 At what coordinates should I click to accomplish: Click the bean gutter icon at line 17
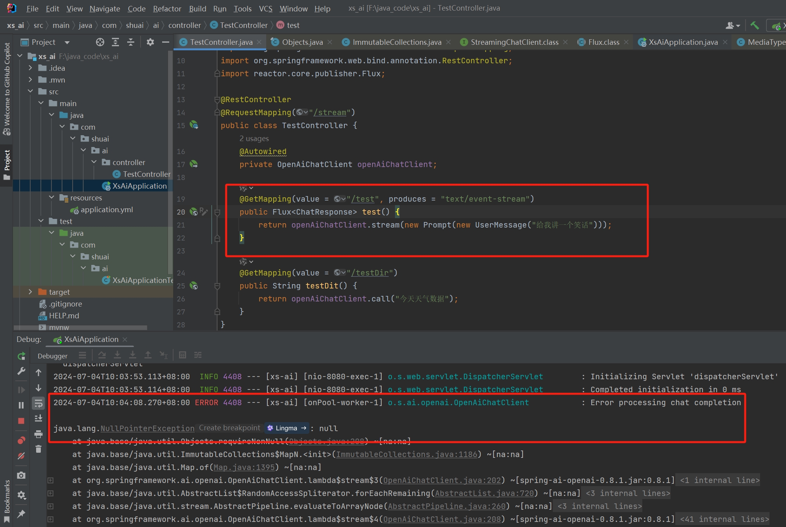coord(194,164)
